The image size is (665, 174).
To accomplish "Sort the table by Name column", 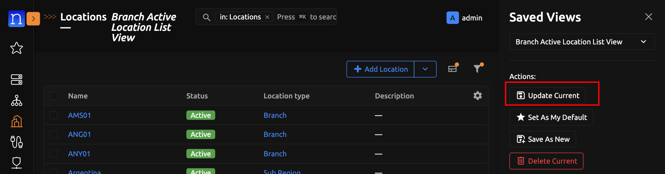I will click(78, 96).
